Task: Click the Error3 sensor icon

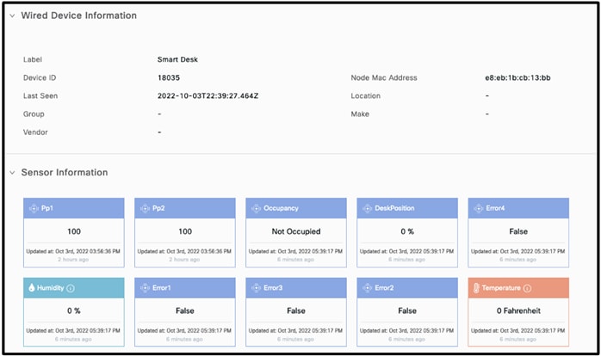Action: [x=256, y=288]
